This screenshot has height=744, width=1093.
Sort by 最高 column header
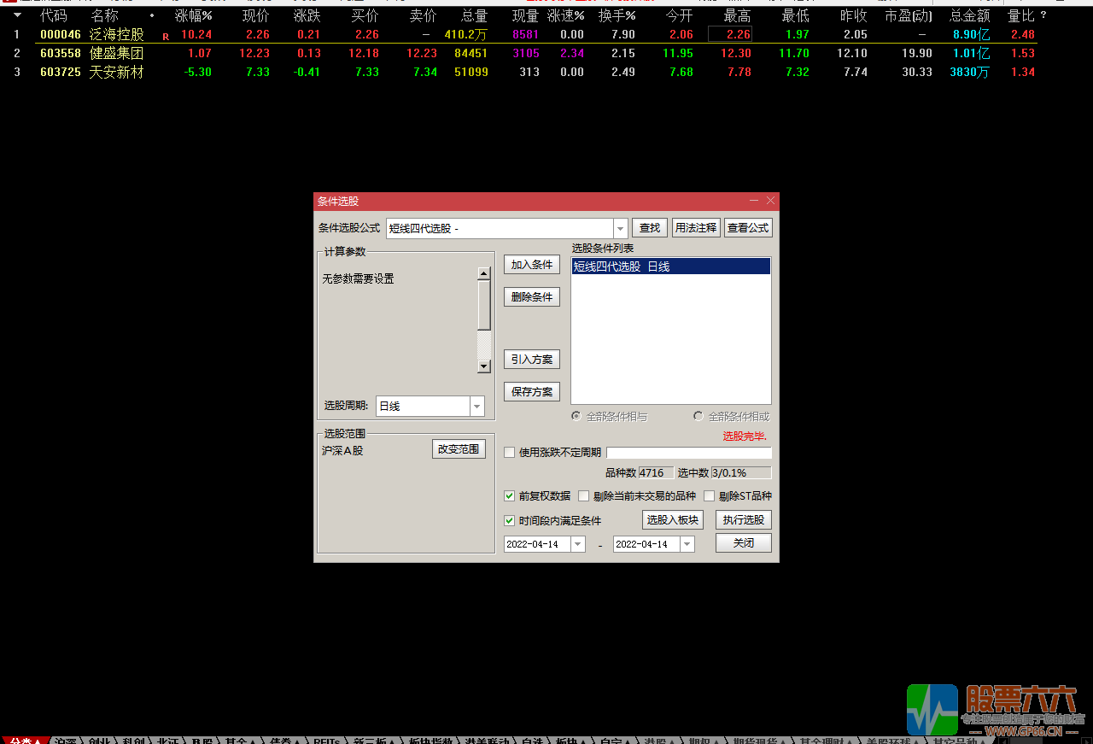[738, 15]
